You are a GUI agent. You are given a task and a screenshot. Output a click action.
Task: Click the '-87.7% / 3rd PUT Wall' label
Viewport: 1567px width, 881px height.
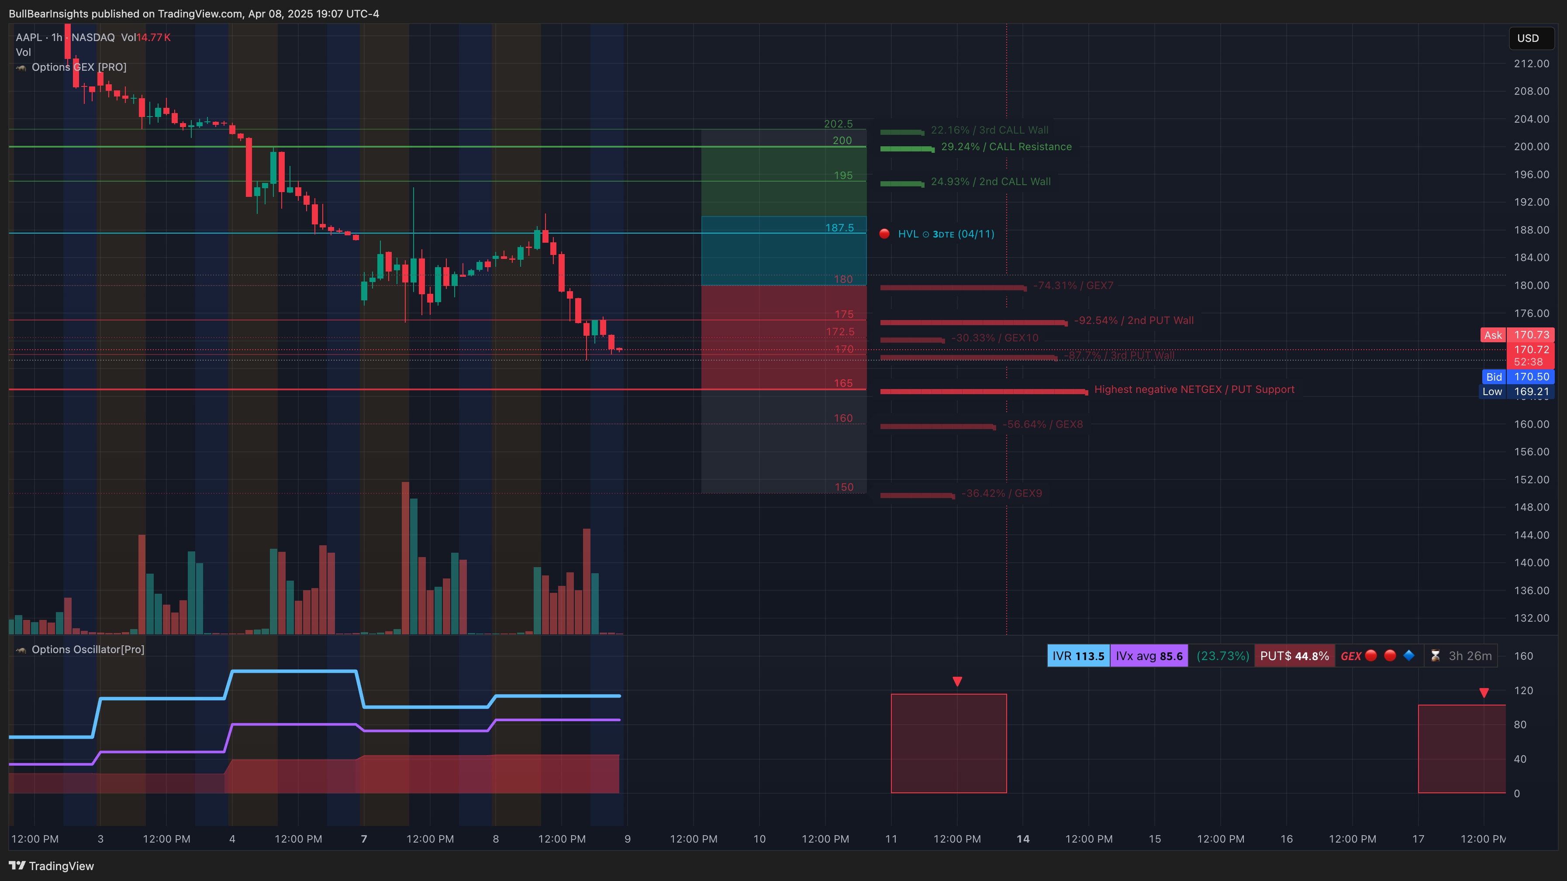tap(1119, 356)
